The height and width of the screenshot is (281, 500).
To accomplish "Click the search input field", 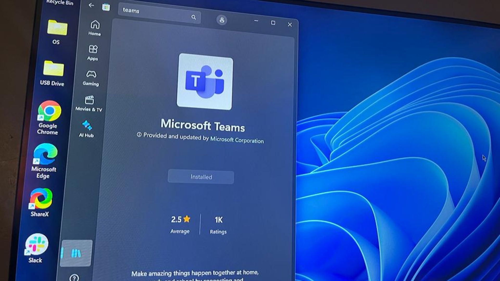I will tap(159, 10).
